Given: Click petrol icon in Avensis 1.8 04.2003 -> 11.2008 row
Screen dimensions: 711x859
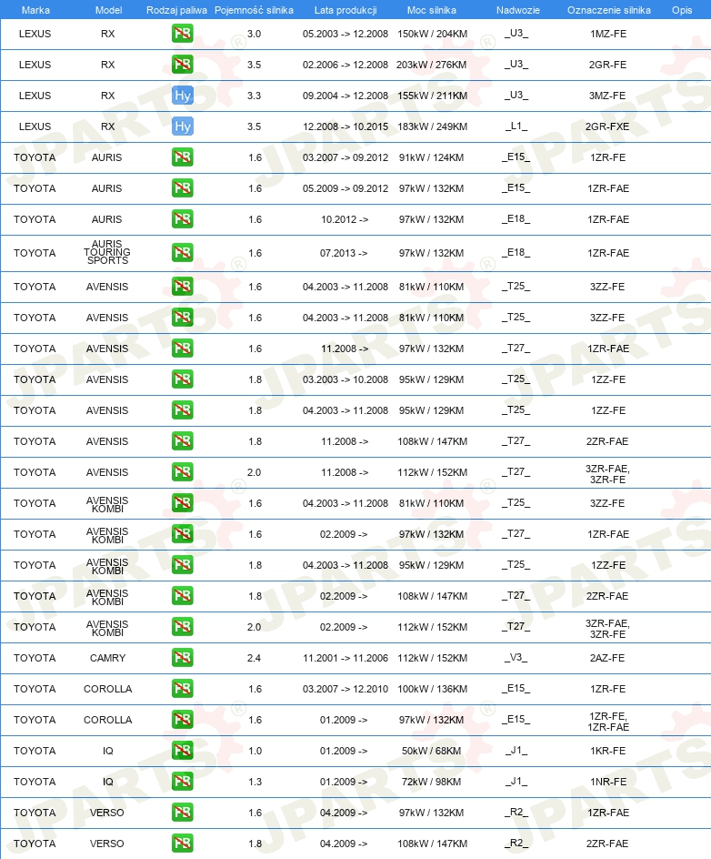Looking at the screenshot, I should (182, 410).
